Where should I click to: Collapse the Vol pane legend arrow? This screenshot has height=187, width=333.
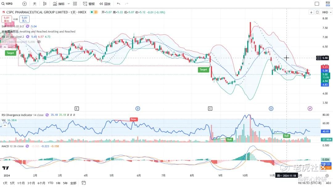click(x=5, y=125)
